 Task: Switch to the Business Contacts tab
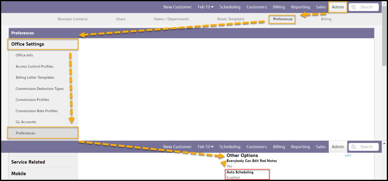coord(72,19)
